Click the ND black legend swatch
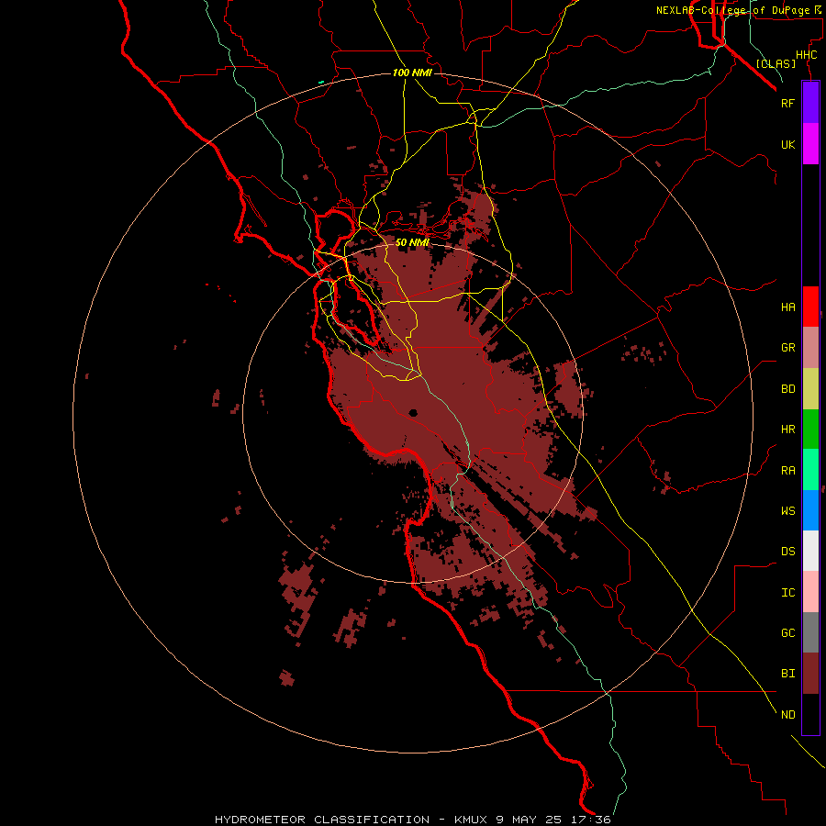Viewport: 826px width, 826px height. tap(810, 714)
